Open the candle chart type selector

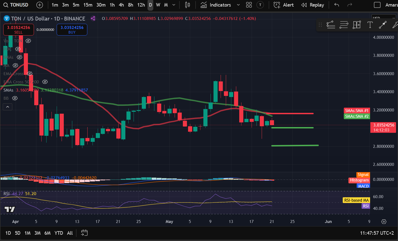pos(188,5)
